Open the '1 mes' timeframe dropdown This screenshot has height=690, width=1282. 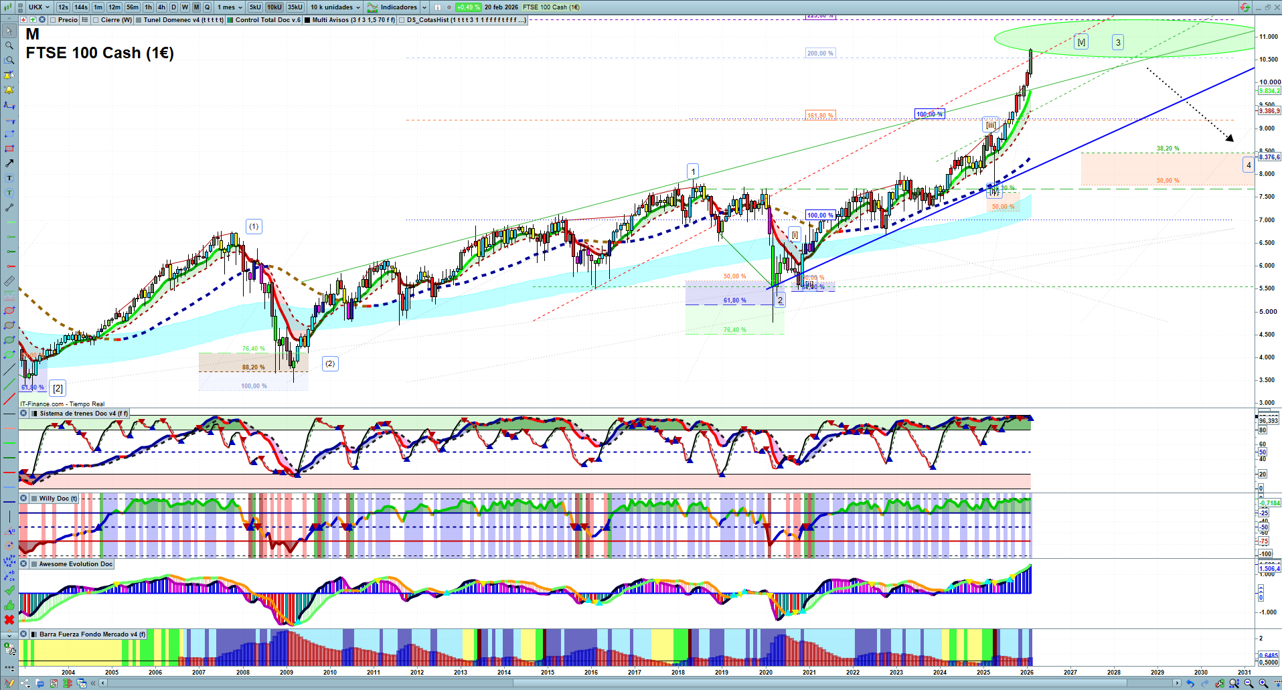[x=230, y=7]
